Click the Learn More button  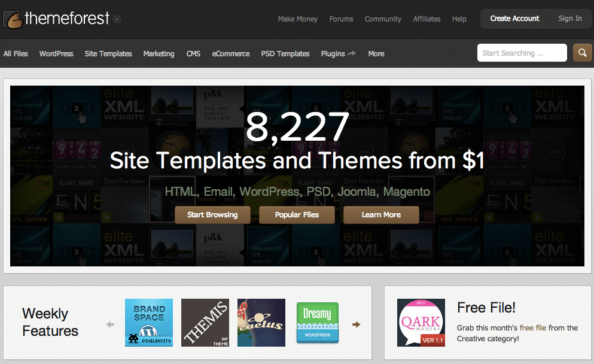[x=381, y=215]
